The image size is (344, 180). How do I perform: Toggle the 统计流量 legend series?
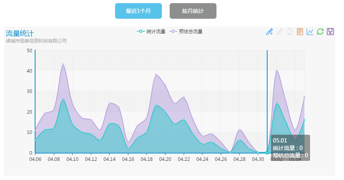151,31
